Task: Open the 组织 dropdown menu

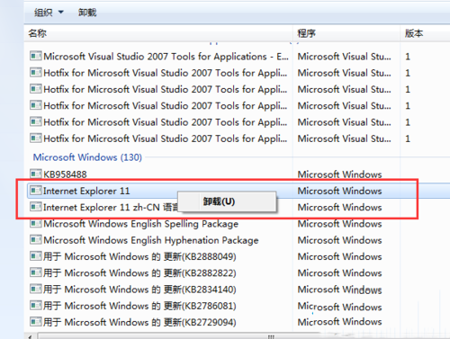Action: click(x=49, y=13)
